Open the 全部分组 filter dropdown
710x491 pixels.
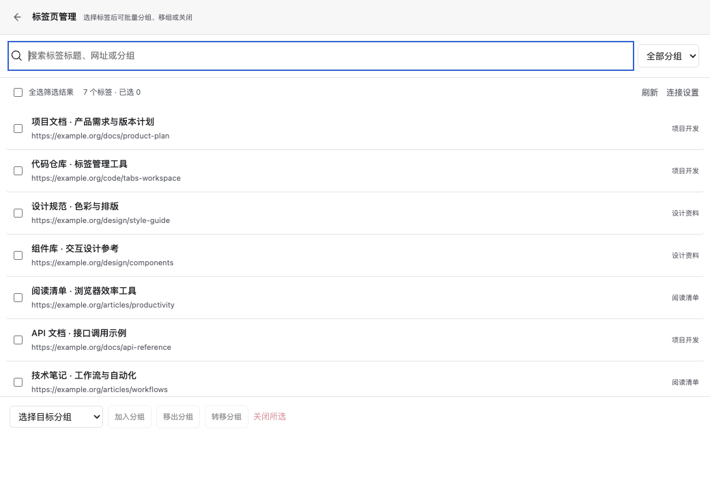coord(668,56)
